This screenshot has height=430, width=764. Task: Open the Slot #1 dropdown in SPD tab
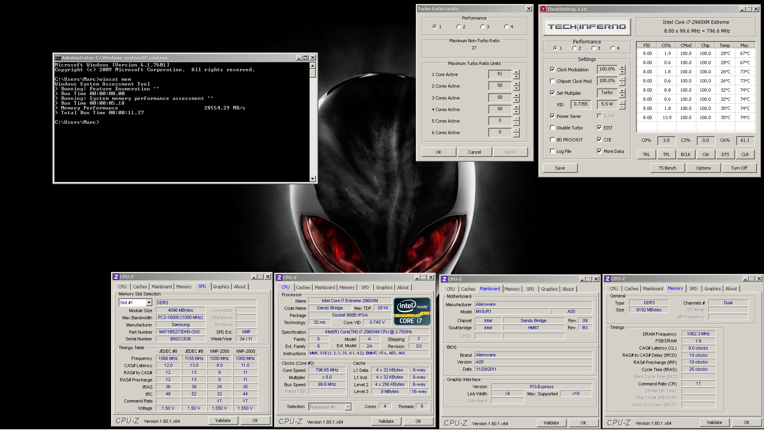(149, 303)
